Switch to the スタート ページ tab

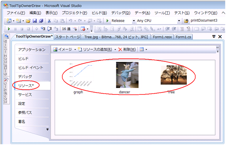[x=67, y=37]
